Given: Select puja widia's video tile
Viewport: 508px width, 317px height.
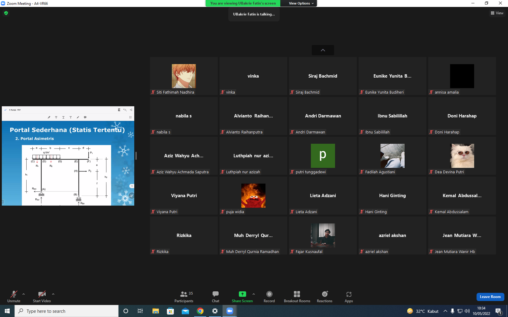Looking at the screenshot, I should pyautogui.click(x=253, y=196).
